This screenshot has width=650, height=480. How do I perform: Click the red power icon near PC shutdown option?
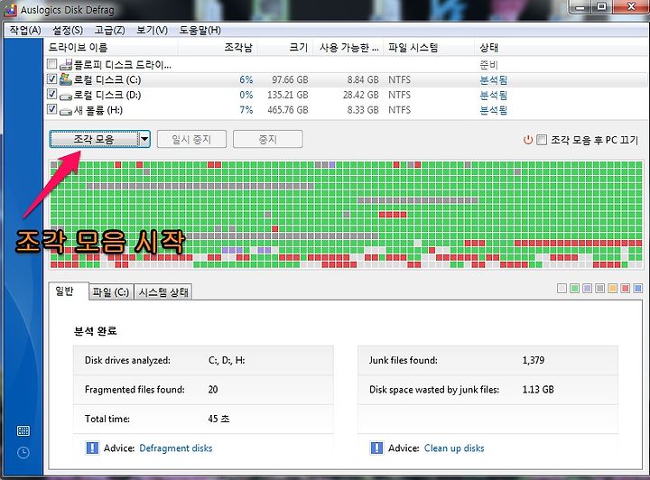528,140
